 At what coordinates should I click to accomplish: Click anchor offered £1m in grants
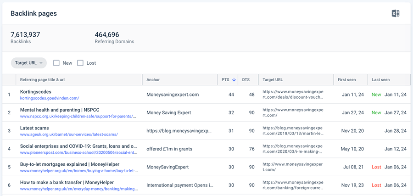coord(169,149)
